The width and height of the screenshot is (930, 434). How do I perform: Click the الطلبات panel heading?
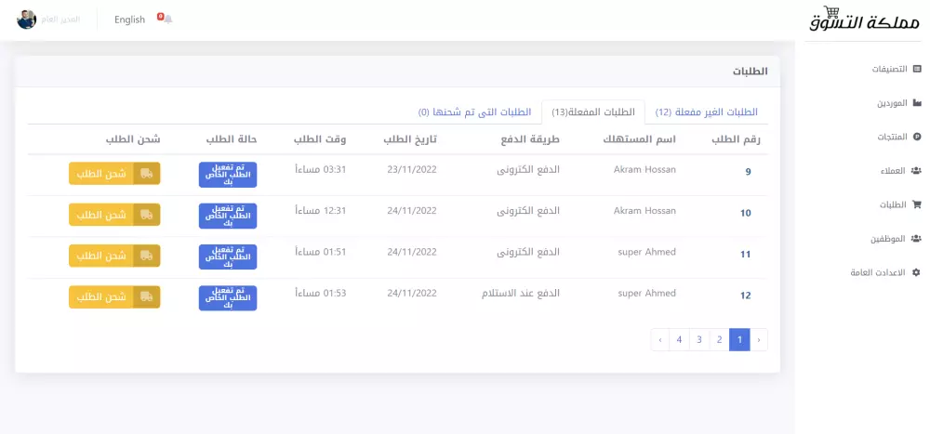[x=751, y=72]
